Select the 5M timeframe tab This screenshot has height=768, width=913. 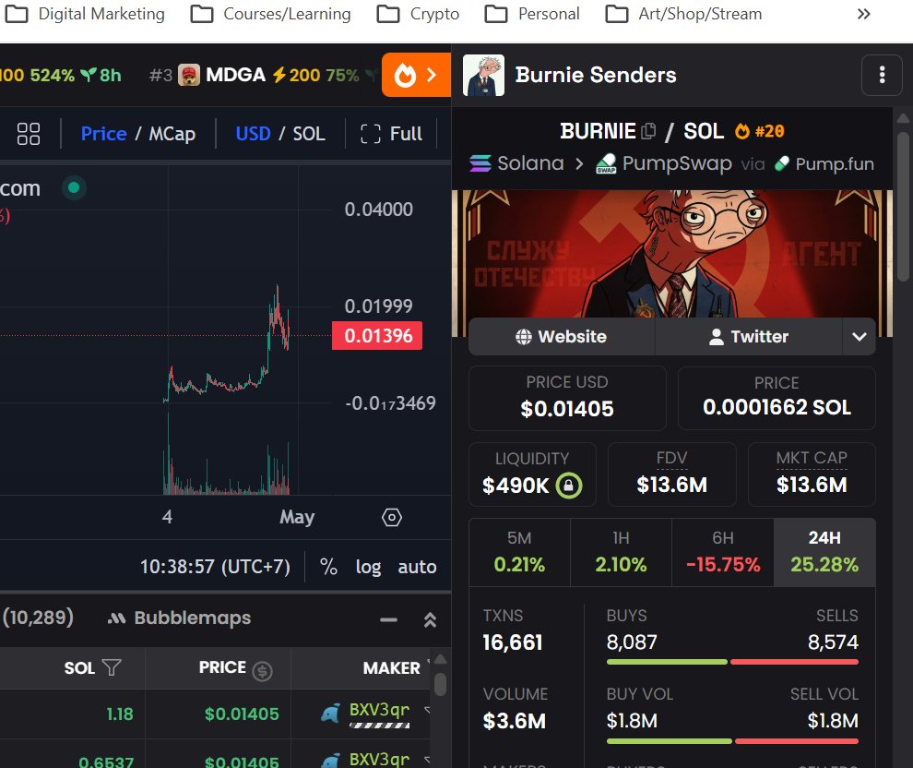tap(519, 552)
